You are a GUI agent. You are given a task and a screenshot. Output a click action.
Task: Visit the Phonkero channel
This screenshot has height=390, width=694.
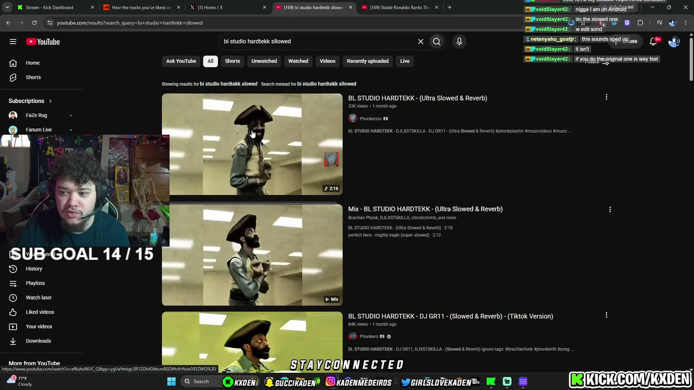(x=369, y=336)
